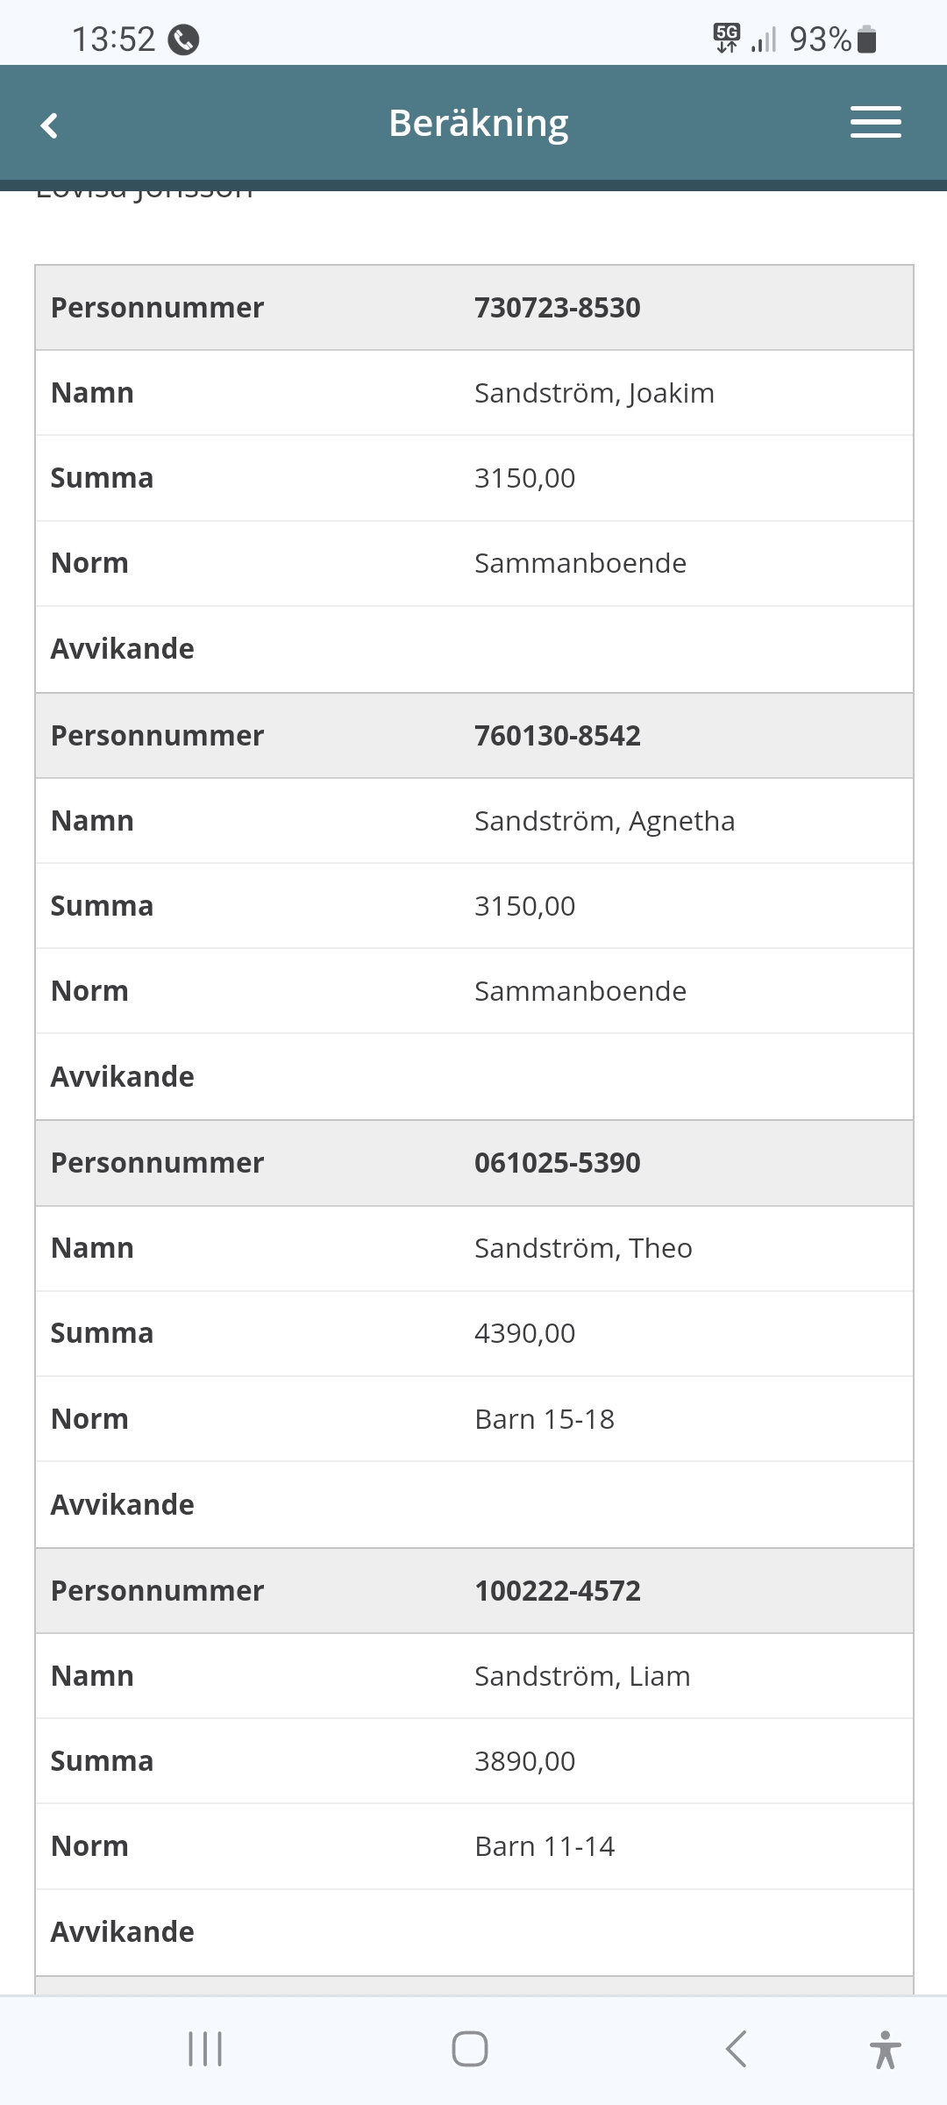Select personnummer 760130-8542
The image size is (947, 2105).
click(x=557, y=736)
